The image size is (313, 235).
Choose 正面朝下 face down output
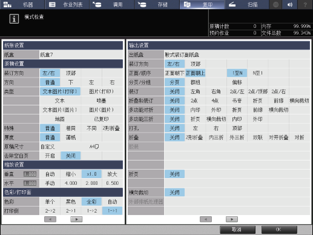click(174, 73)
